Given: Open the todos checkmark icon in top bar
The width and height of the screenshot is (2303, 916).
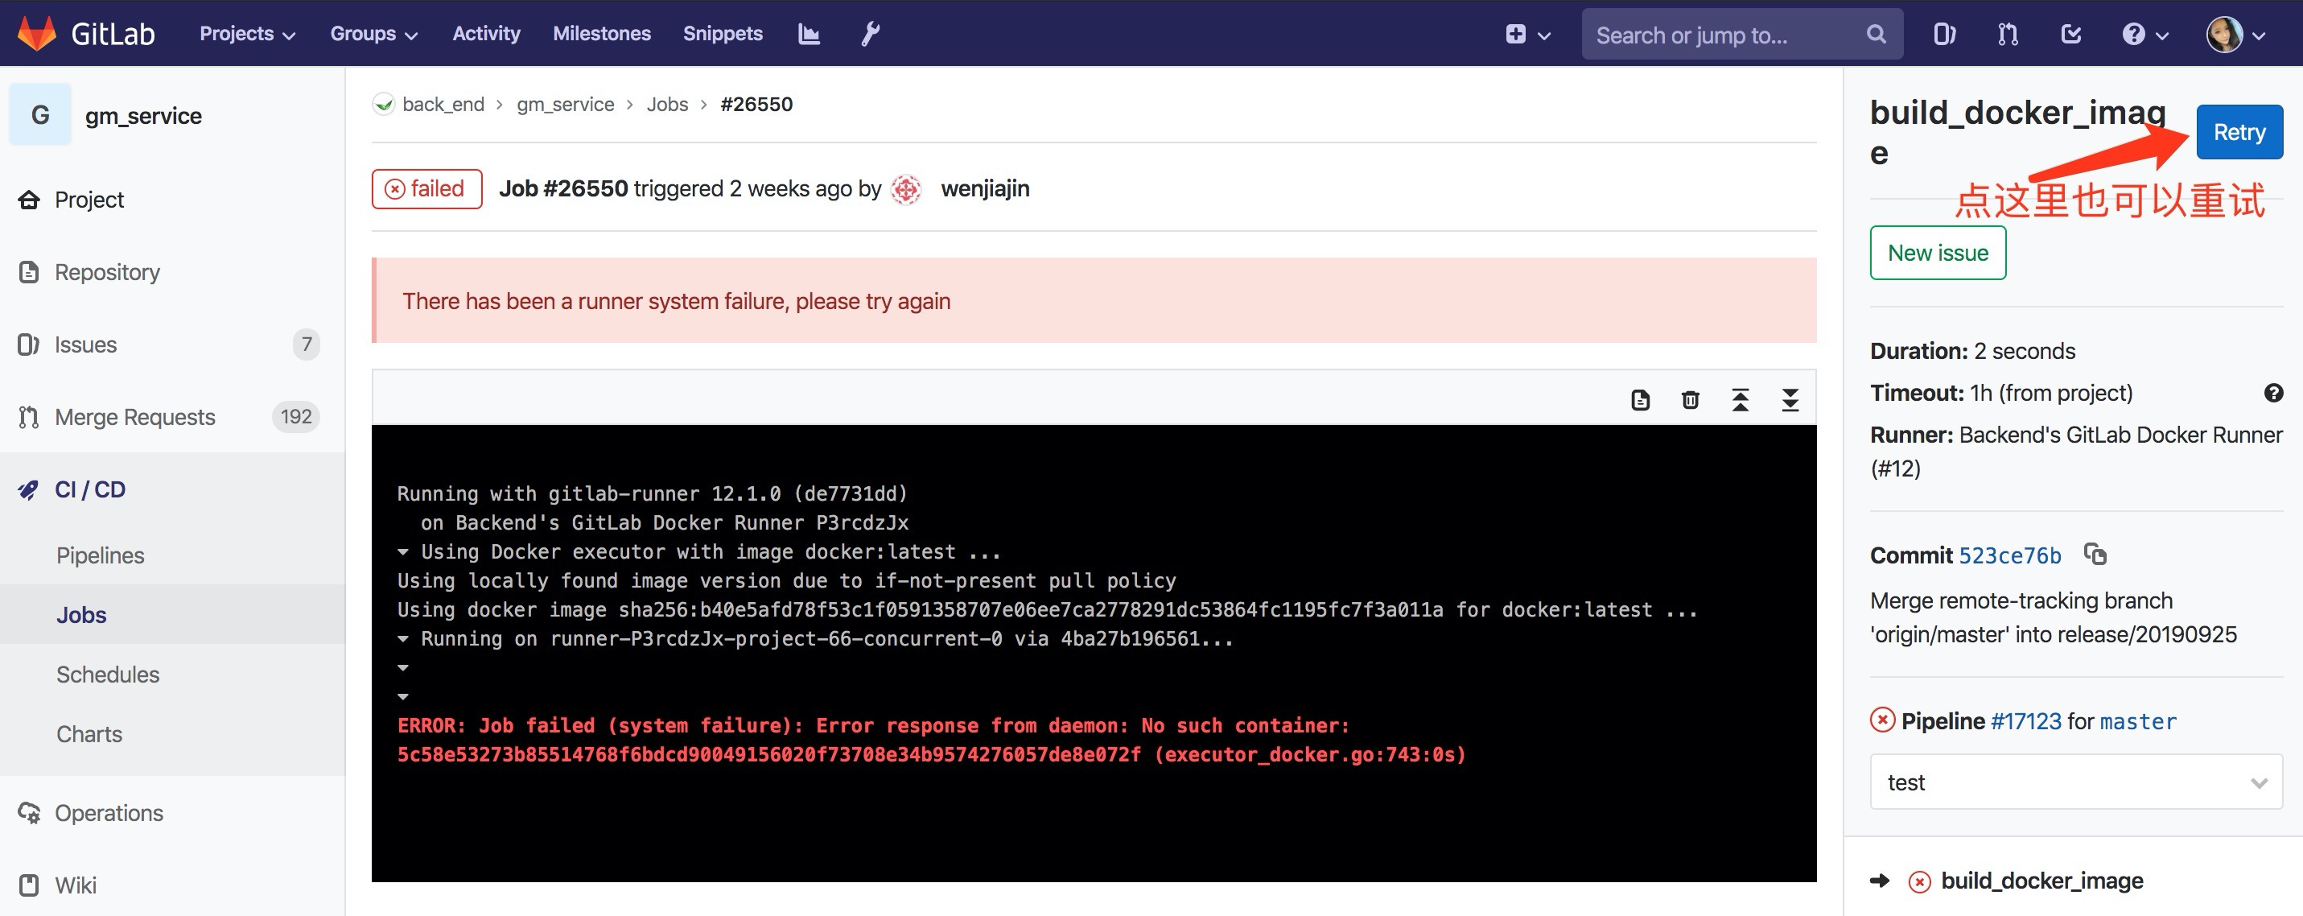Looking at the screenshot, I should click(x=2070, y=35).
